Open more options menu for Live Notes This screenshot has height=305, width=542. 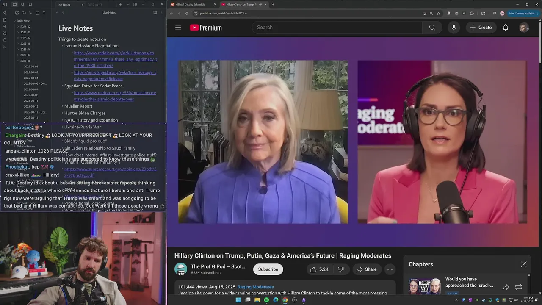click(161, 13)
